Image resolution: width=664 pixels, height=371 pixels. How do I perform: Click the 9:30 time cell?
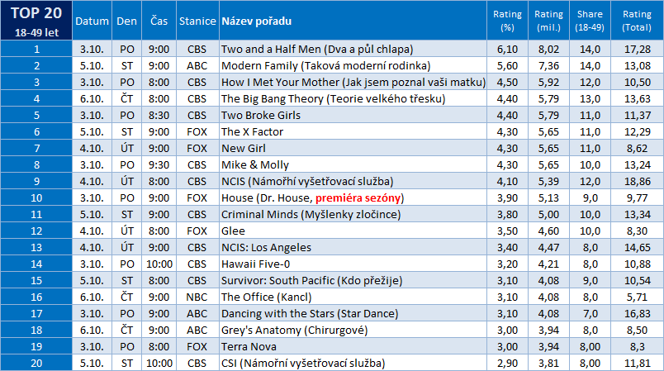[x=159, y=165]
